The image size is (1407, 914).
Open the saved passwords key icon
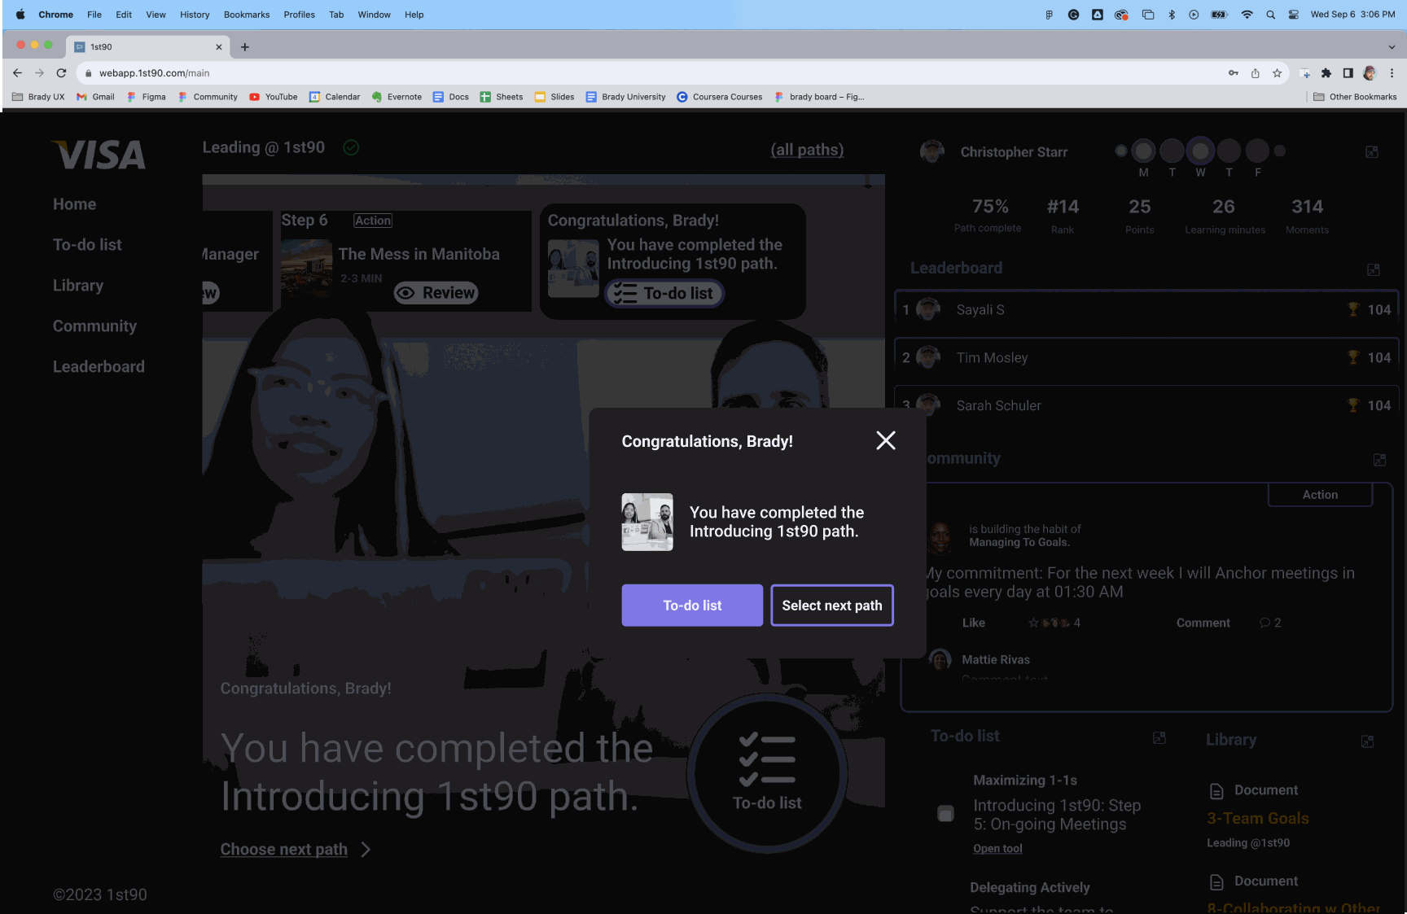pos(1234,73)
